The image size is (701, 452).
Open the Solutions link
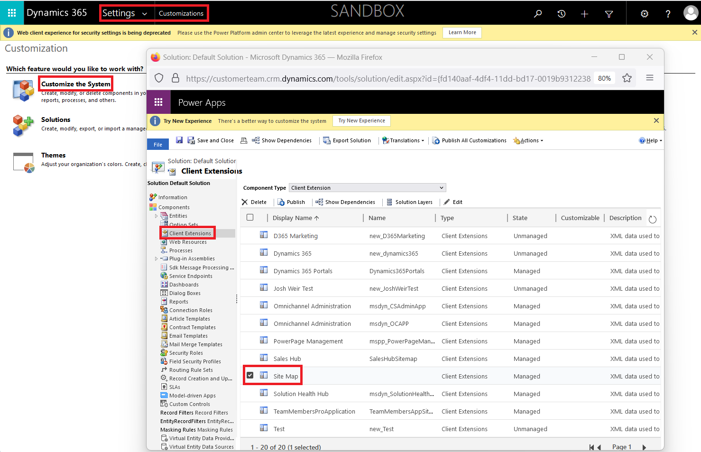point(55,120)
